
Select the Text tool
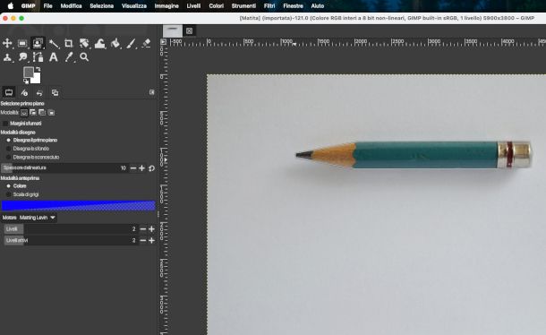tap(54, 57)
